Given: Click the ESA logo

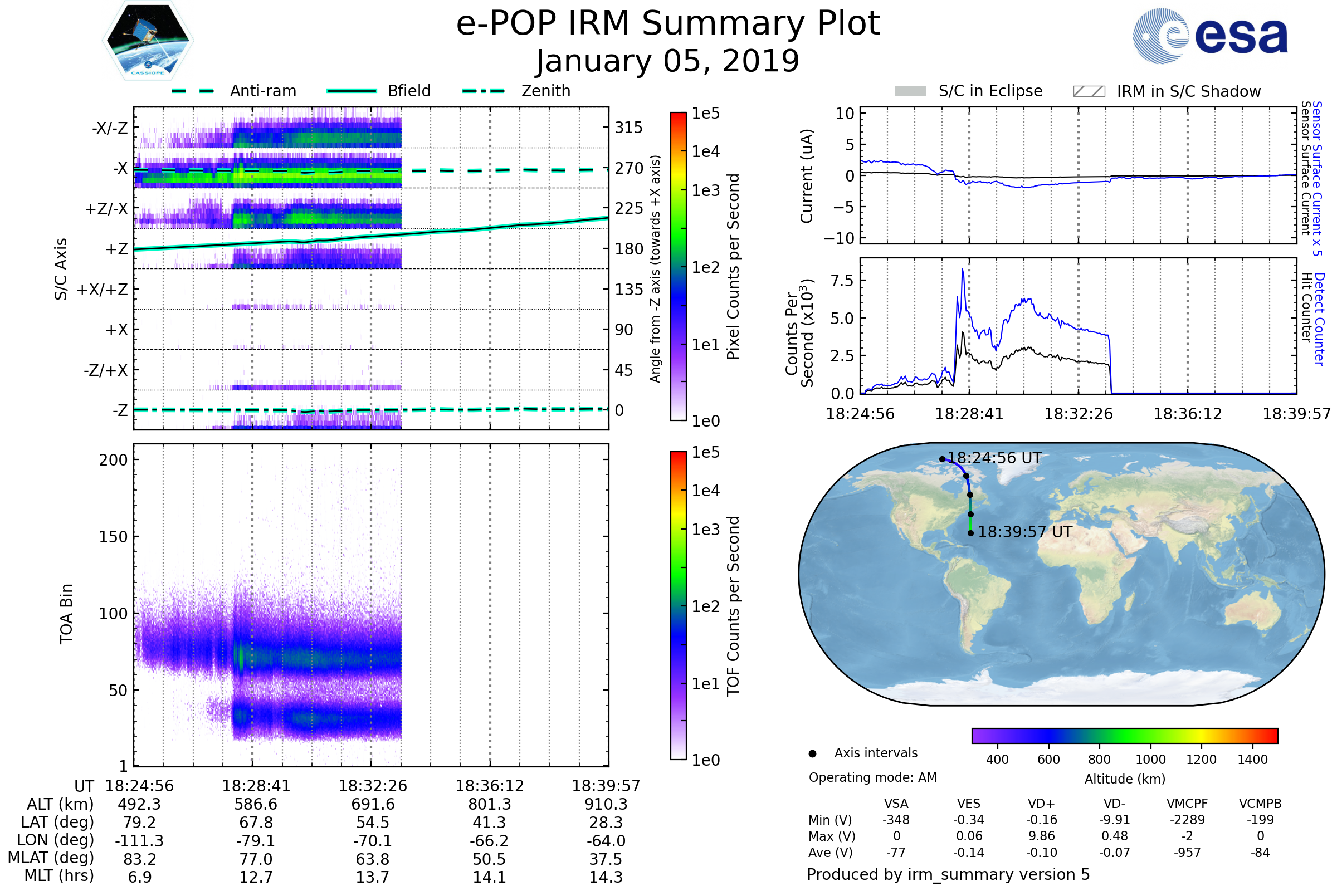Looking at the screenshot, I should [x=1209, y=36].
